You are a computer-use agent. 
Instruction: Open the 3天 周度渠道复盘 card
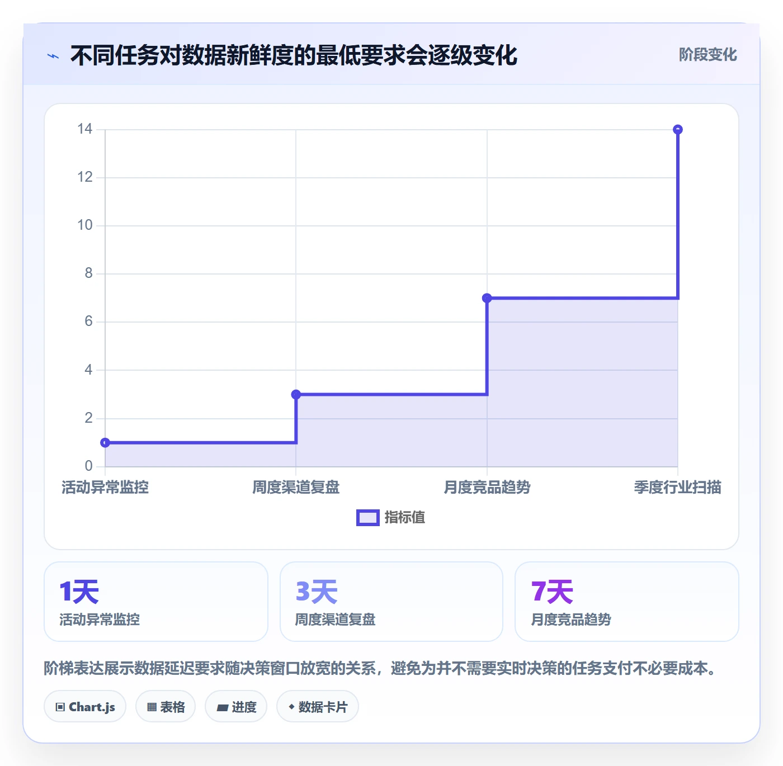tap(391, 602)
